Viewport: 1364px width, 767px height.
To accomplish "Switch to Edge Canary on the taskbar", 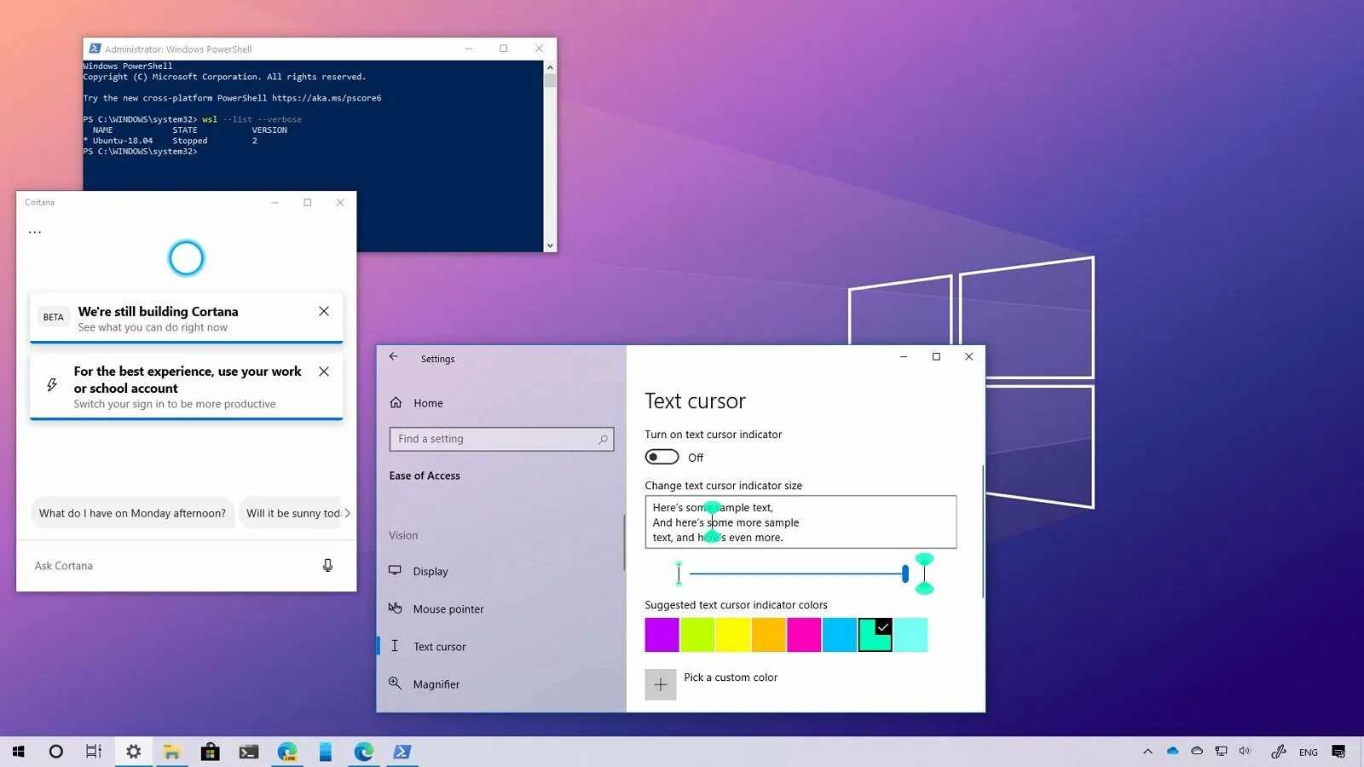I will [287, 752].
